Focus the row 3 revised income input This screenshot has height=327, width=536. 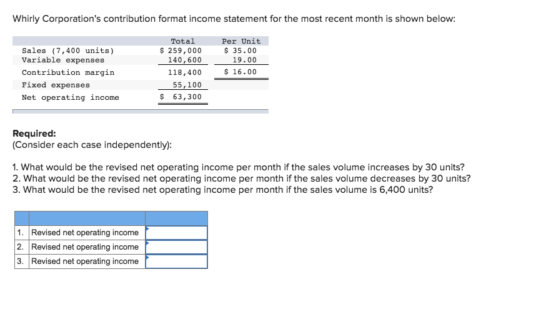click(x=176, y=261)
